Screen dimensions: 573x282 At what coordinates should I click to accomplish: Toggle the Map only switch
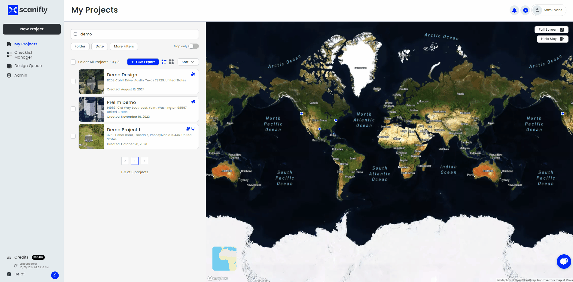tap(194, 46)
